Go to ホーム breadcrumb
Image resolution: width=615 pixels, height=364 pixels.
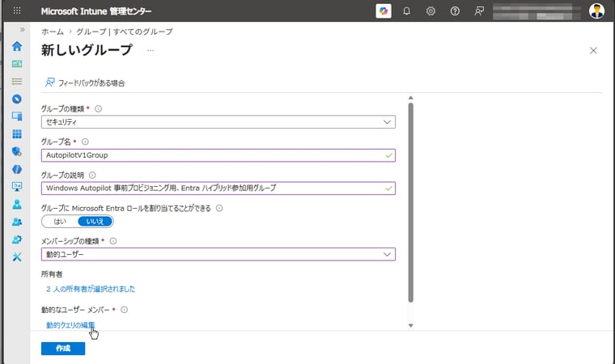click(53, 32)
